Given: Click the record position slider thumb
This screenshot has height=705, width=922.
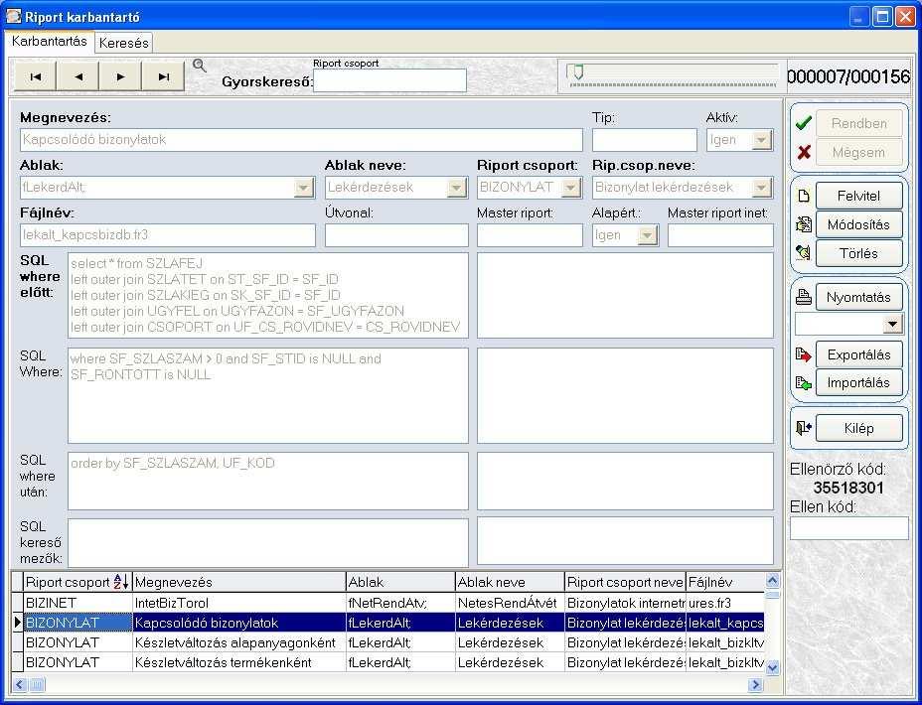Looking at the screenshot, I should tap(577, 72).
